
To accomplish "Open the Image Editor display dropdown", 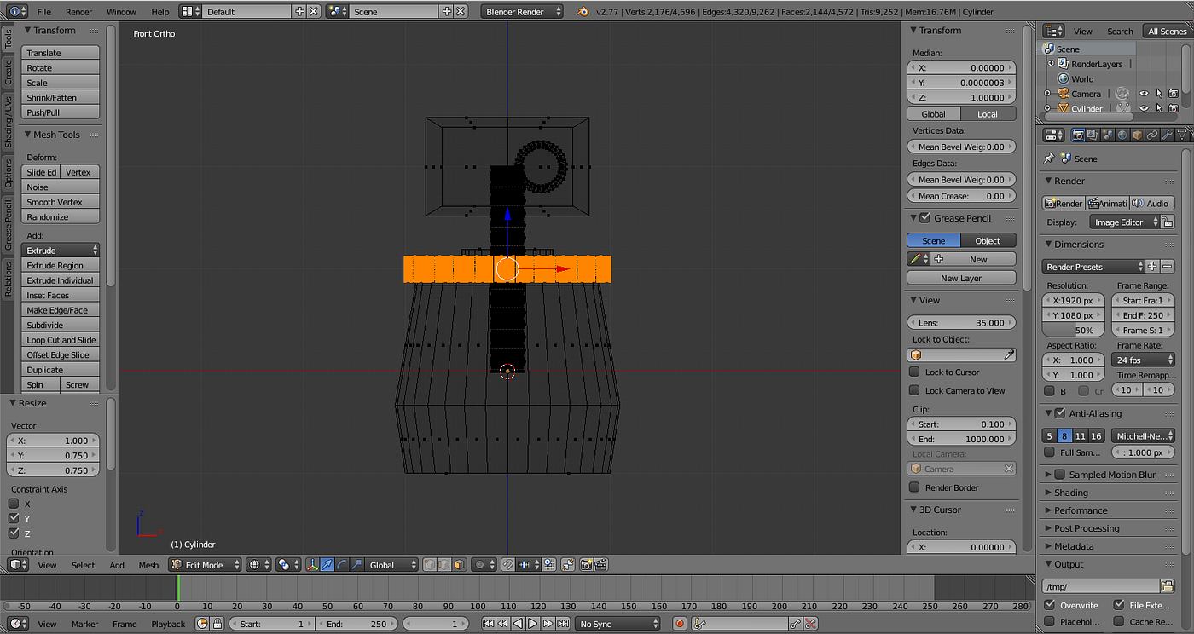I will pos(1125,222).
